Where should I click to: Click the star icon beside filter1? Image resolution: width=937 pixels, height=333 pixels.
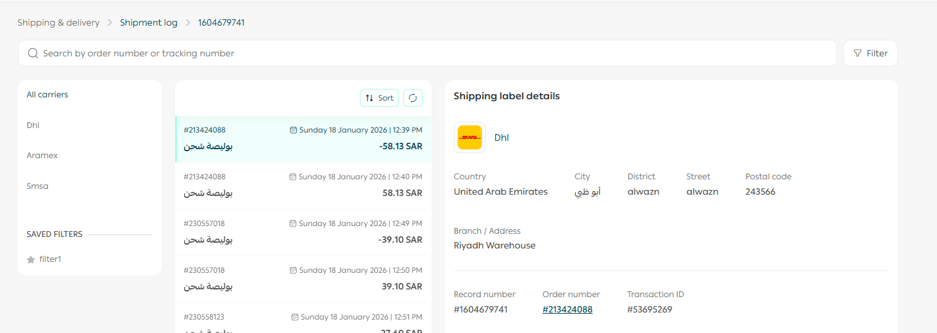coord(31,260)
